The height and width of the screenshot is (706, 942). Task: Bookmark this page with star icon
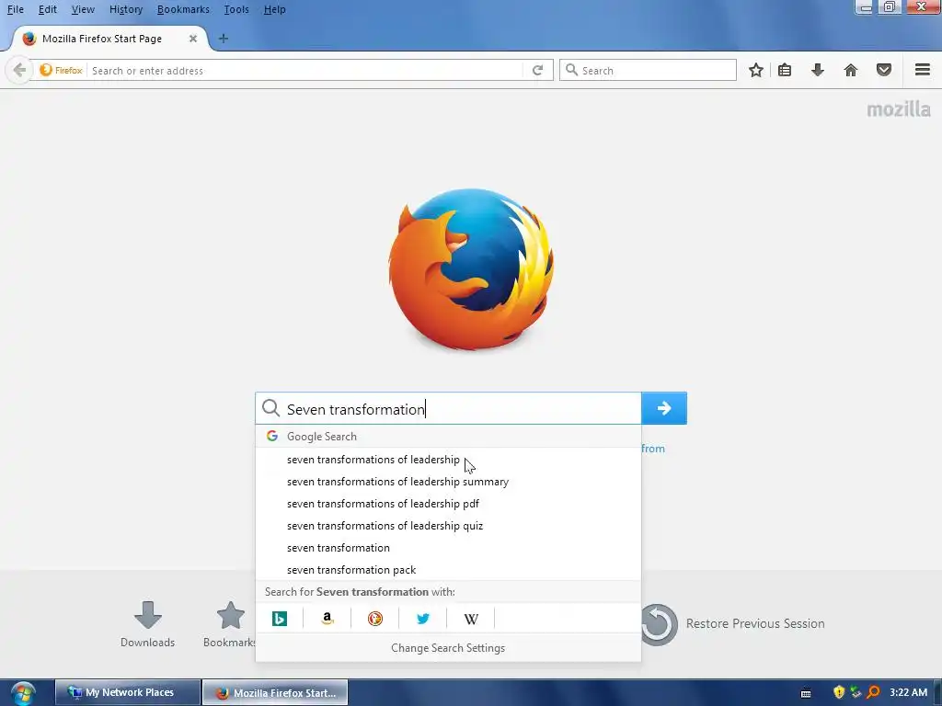coord(756,70)
